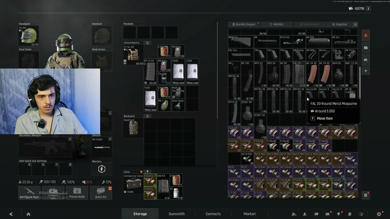Select the Mosin part item
Screen dimensions: 390x219
325,55
